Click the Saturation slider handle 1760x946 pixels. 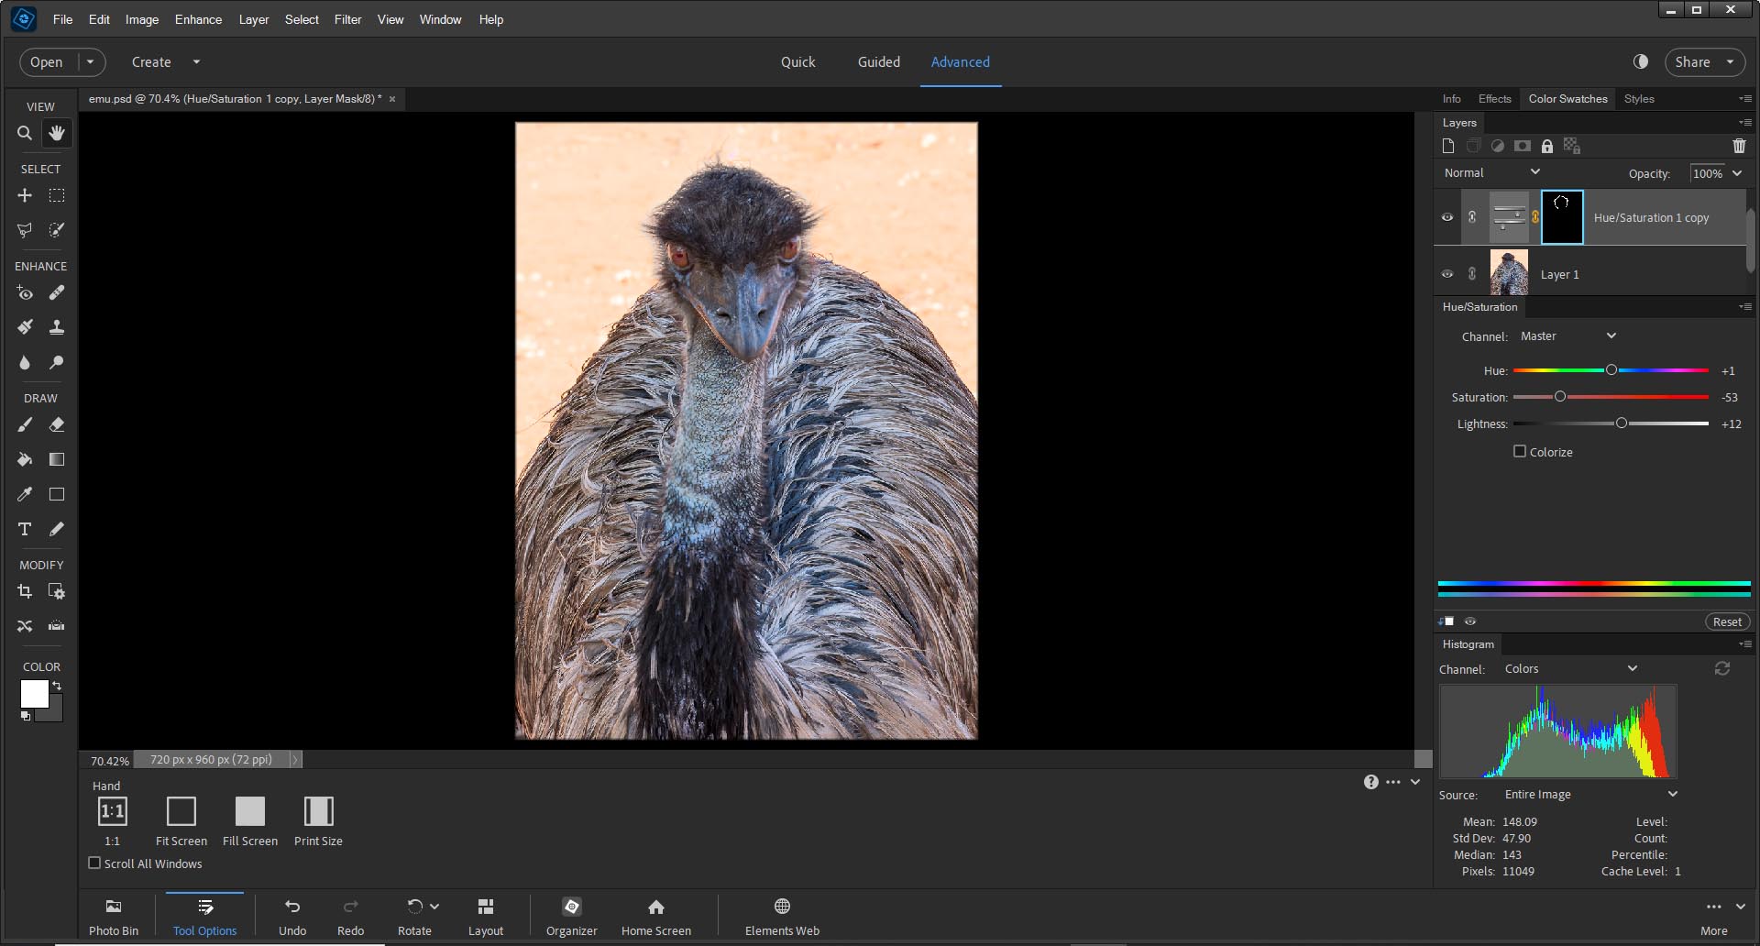point(1559,397)
